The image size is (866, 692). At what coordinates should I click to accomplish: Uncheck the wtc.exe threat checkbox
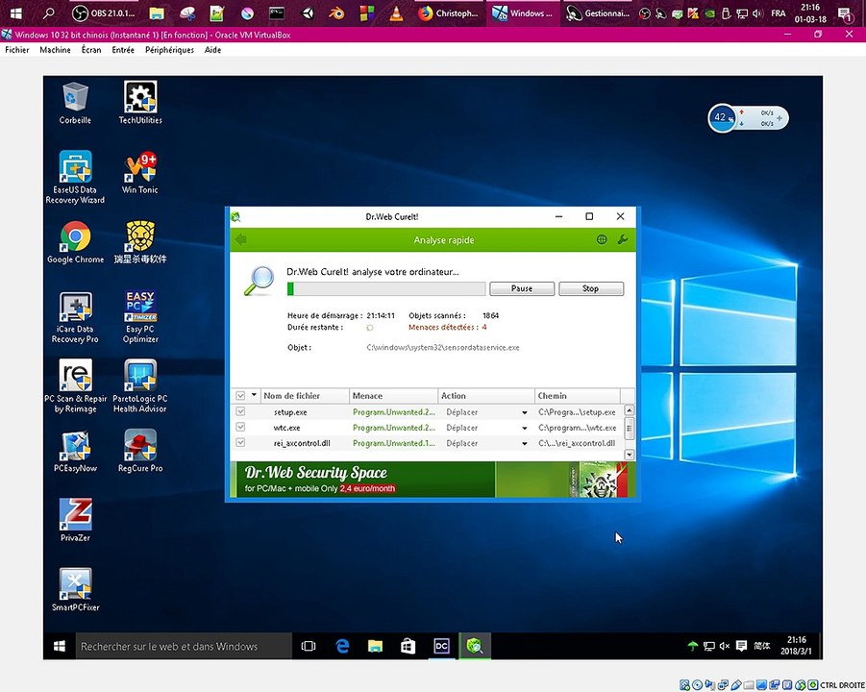tap(240, 427)
